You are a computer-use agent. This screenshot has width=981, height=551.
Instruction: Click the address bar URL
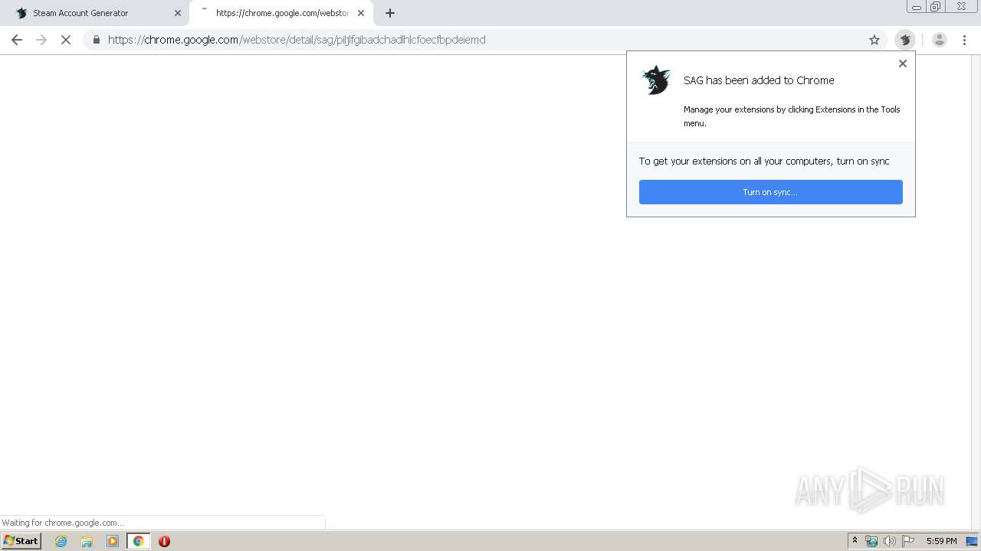297,40
